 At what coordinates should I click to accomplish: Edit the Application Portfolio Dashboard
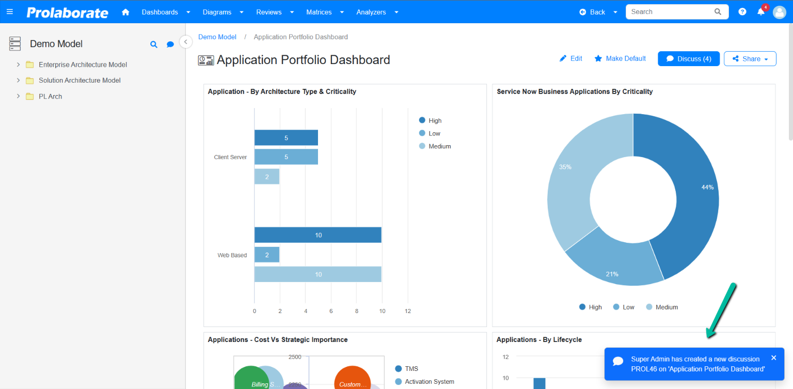571,59
